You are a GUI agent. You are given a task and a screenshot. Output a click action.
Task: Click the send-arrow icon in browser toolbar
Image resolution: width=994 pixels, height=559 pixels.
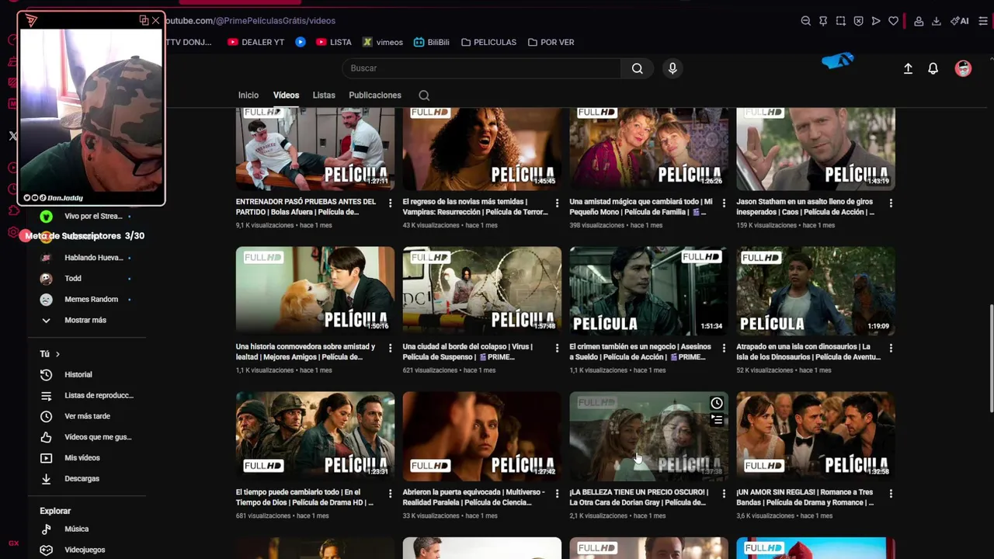click(x=876, y=21)
